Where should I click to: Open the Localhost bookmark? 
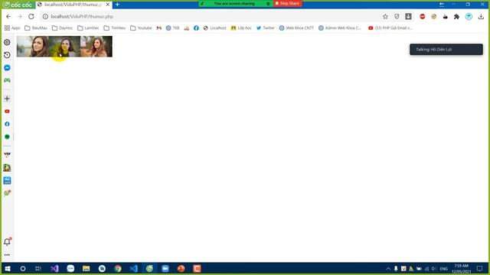coord(214,27)
